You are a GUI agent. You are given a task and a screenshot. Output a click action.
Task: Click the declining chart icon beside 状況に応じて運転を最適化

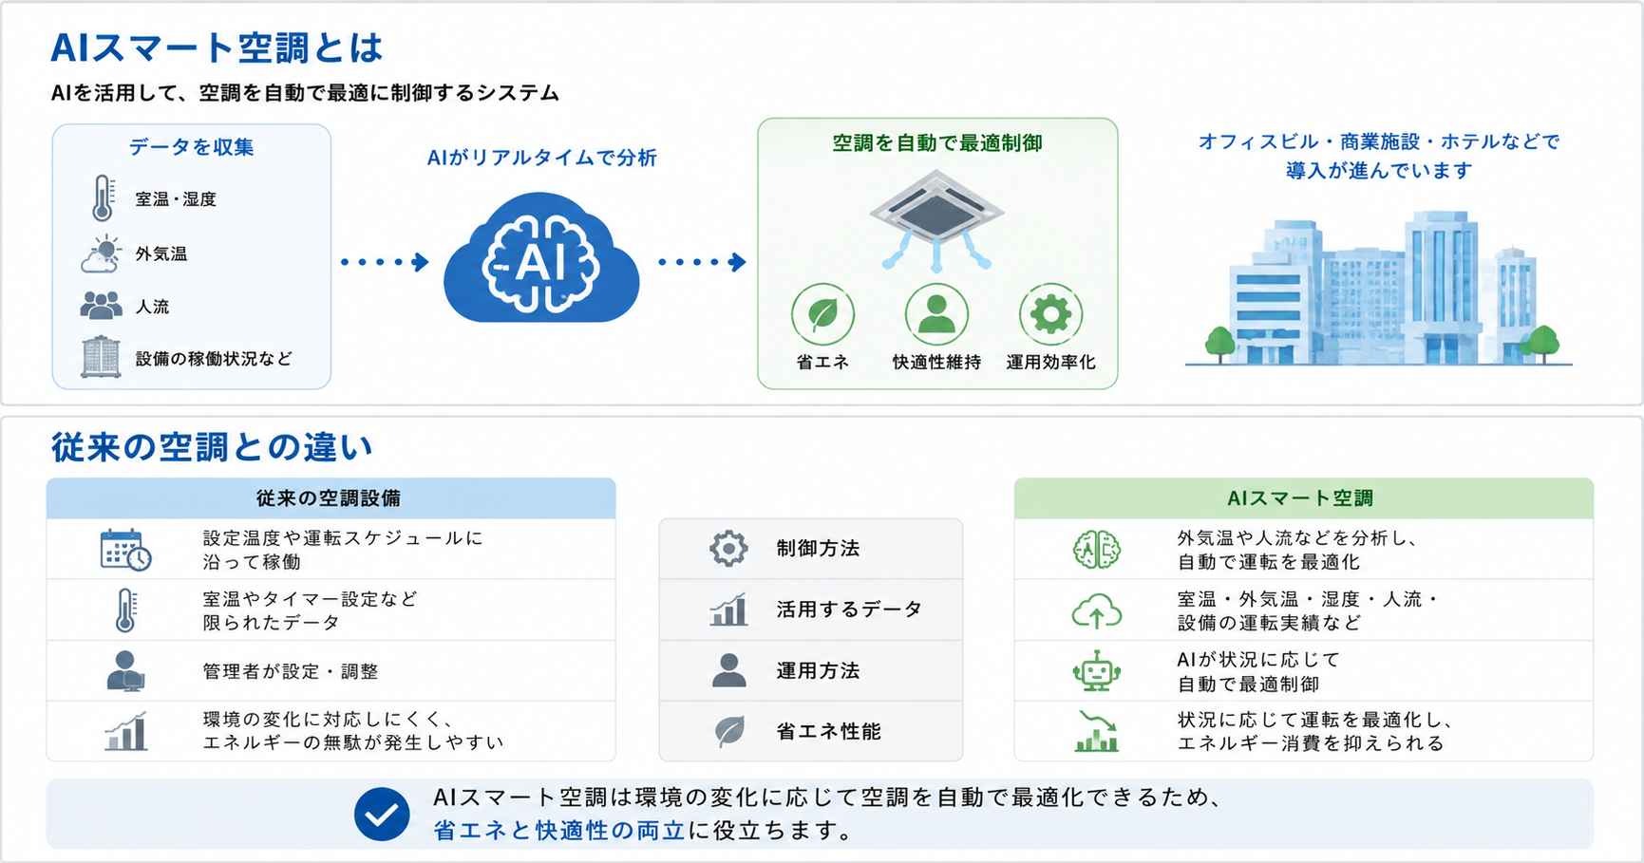pos(1096,731)
